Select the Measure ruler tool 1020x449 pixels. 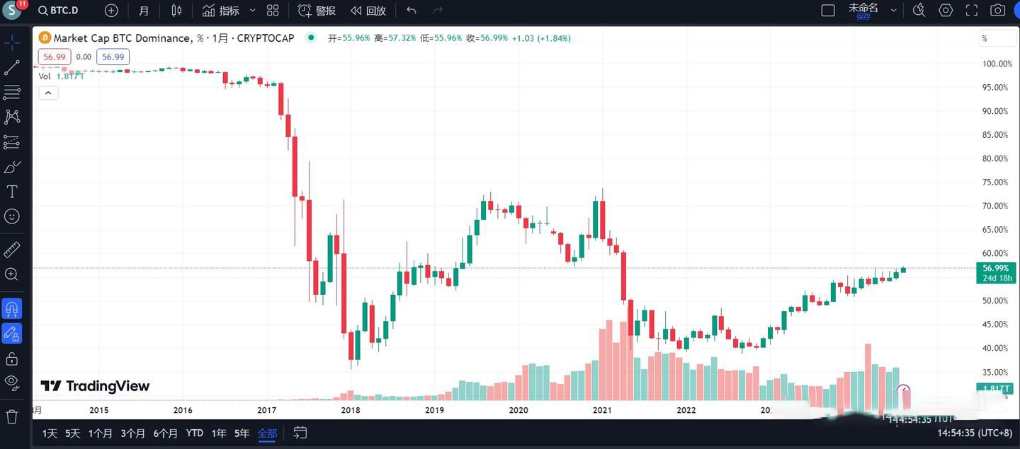coord(11,249)
